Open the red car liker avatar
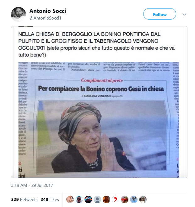Viewport: 195px width, 207px height. pyautogui.click(x=125, y=199)
